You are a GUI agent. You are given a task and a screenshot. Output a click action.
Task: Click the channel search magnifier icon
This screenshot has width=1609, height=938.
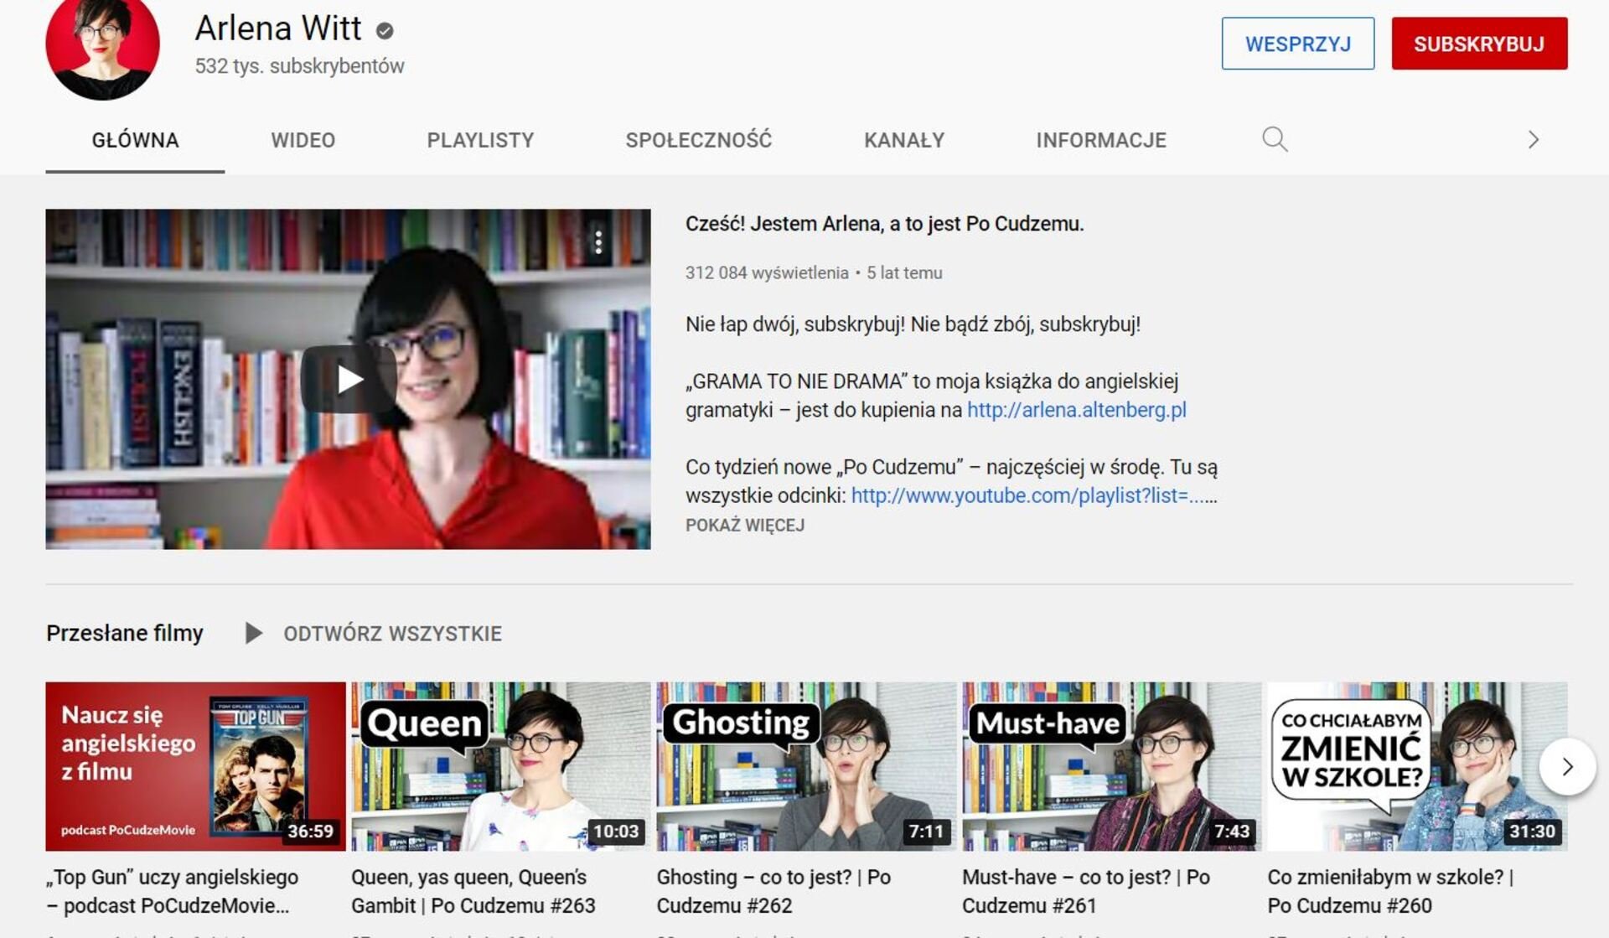tap(1275, 139)
